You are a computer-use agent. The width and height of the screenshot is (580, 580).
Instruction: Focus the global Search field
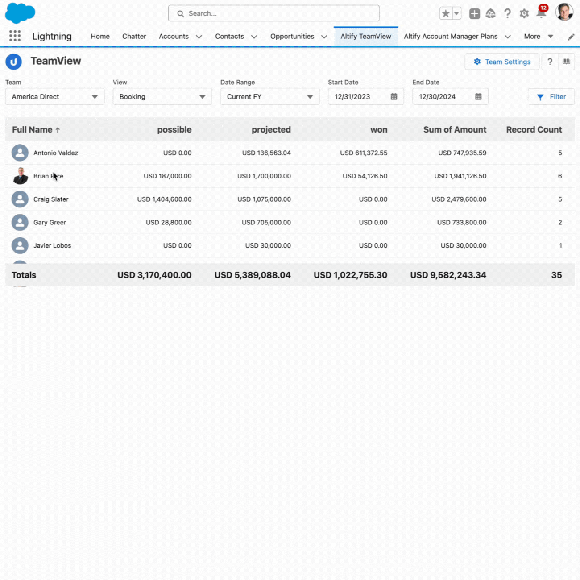click(x=274, y=13)
